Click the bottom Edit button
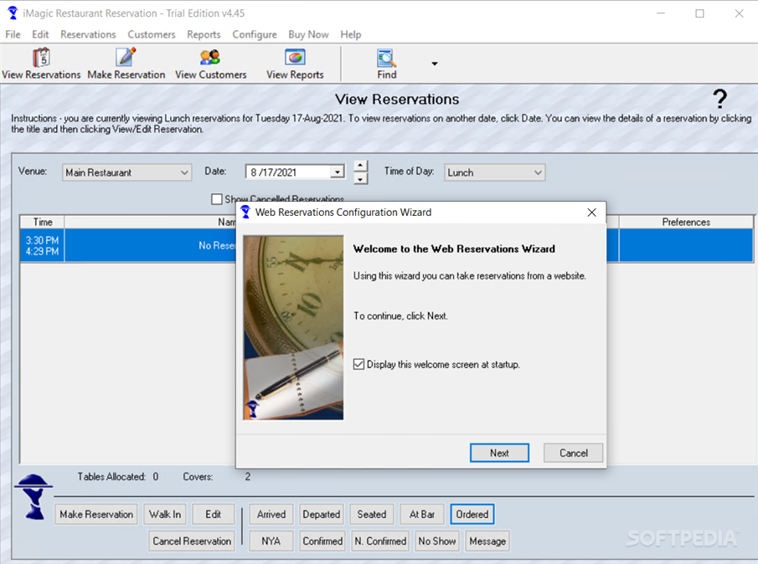The height and width of the screenshot is (564, 758). [214, 515]
